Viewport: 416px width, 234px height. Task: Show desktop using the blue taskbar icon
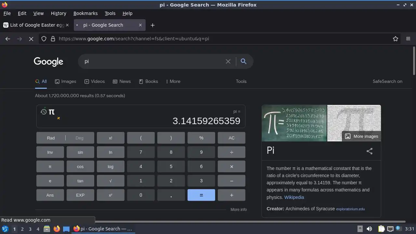coord(66,229)
